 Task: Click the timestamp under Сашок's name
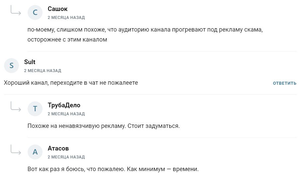point(66,18)
